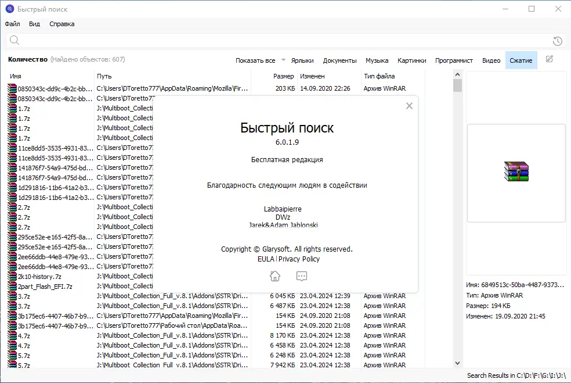Select the 2part_Flash_EFI.7z file name
Viewport: 571px width, 383px height.
pos(45,287)
